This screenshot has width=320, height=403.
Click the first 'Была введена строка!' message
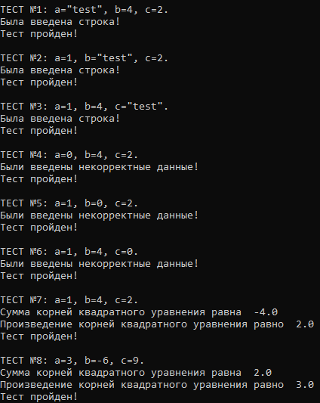[60, 22]
